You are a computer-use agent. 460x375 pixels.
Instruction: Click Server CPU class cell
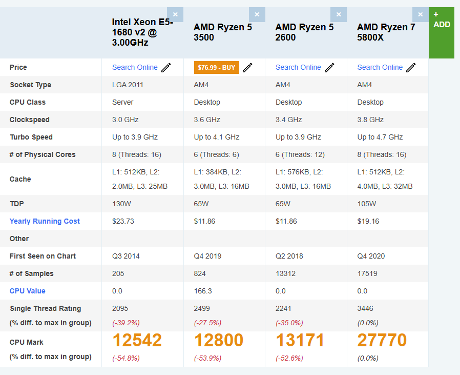pos(122,102)
